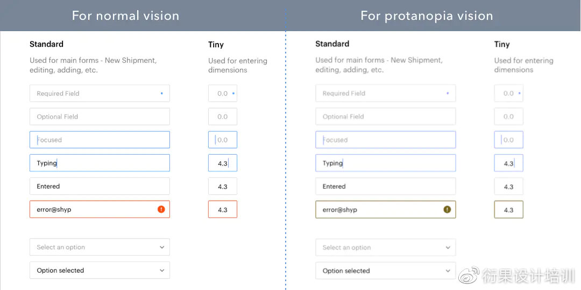581x290 pixels.
Task: Click the protanopia 'Required Field' input
Action: 385,93
